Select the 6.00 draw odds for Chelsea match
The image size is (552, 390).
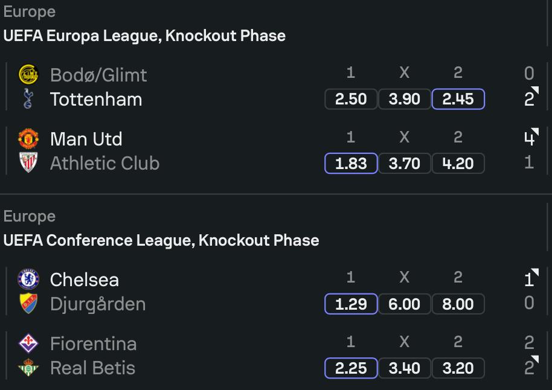(x=405, y=304)
